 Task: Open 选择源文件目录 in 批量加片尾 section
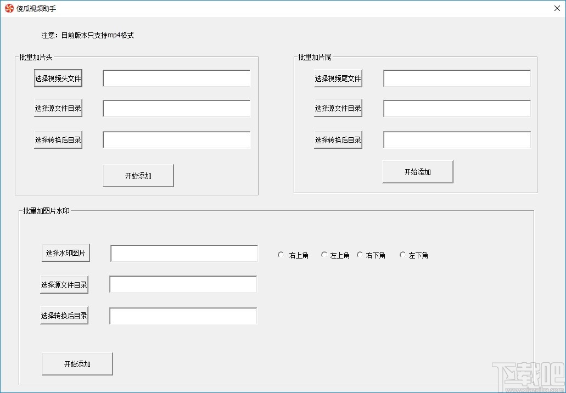point(338,108)
